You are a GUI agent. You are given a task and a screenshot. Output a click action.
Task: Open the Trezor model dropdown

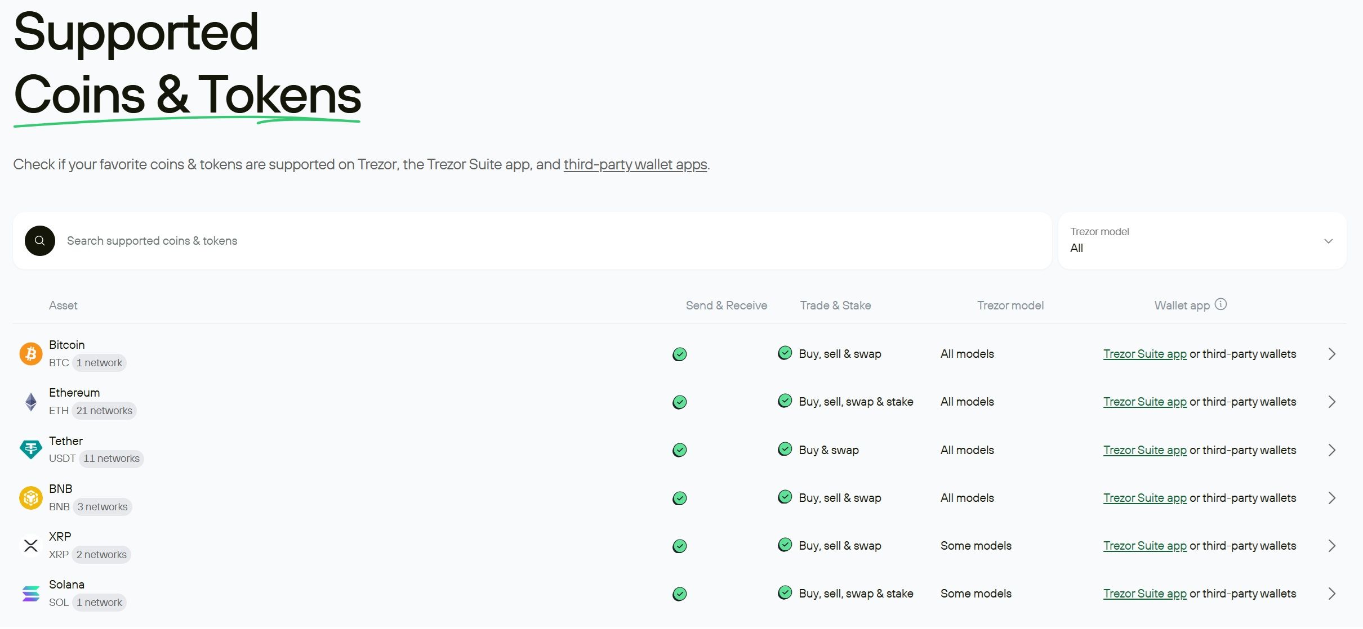(x=1202, y=241)
